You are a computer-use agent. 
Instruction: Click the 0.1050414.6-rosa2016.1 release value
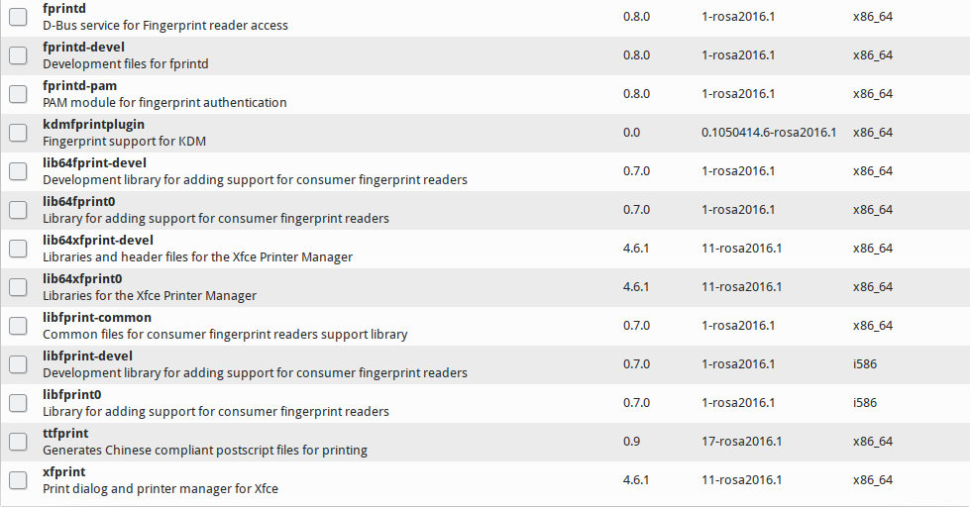(769, 133)
